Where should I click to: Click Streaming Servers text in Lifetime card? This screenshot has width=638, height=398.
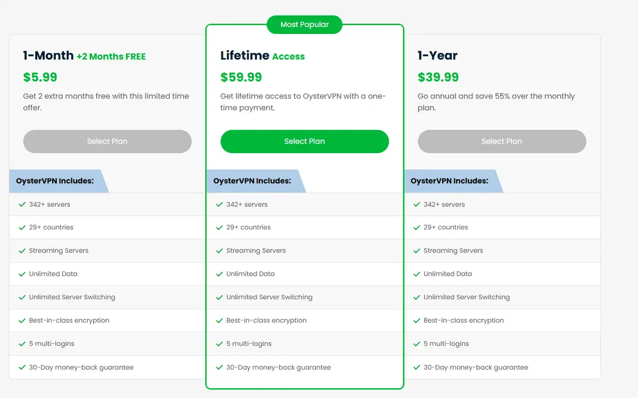tap(256, 251)
